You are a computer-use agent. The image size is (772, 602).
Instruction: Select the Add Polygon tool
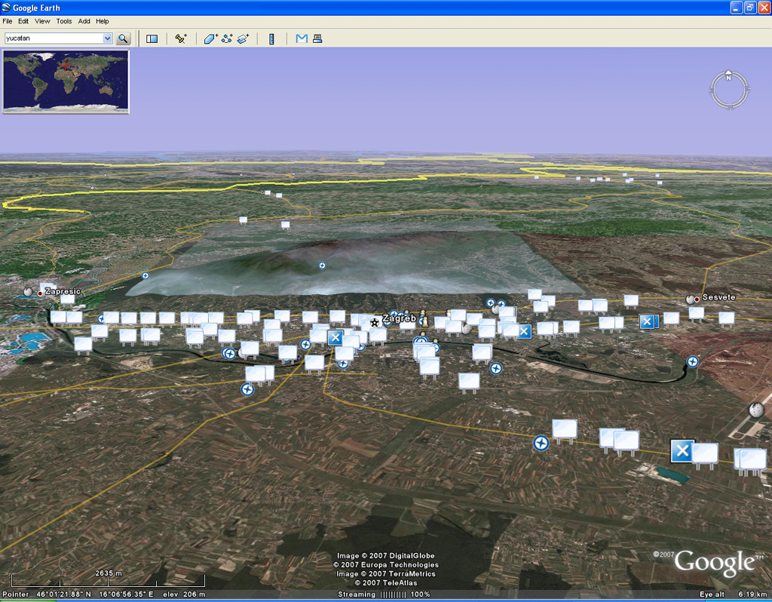point(210,38)
